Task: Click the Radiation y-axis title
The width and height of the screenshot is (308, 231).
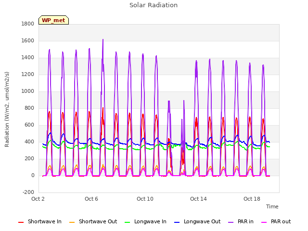Action: tap(7, 109)
